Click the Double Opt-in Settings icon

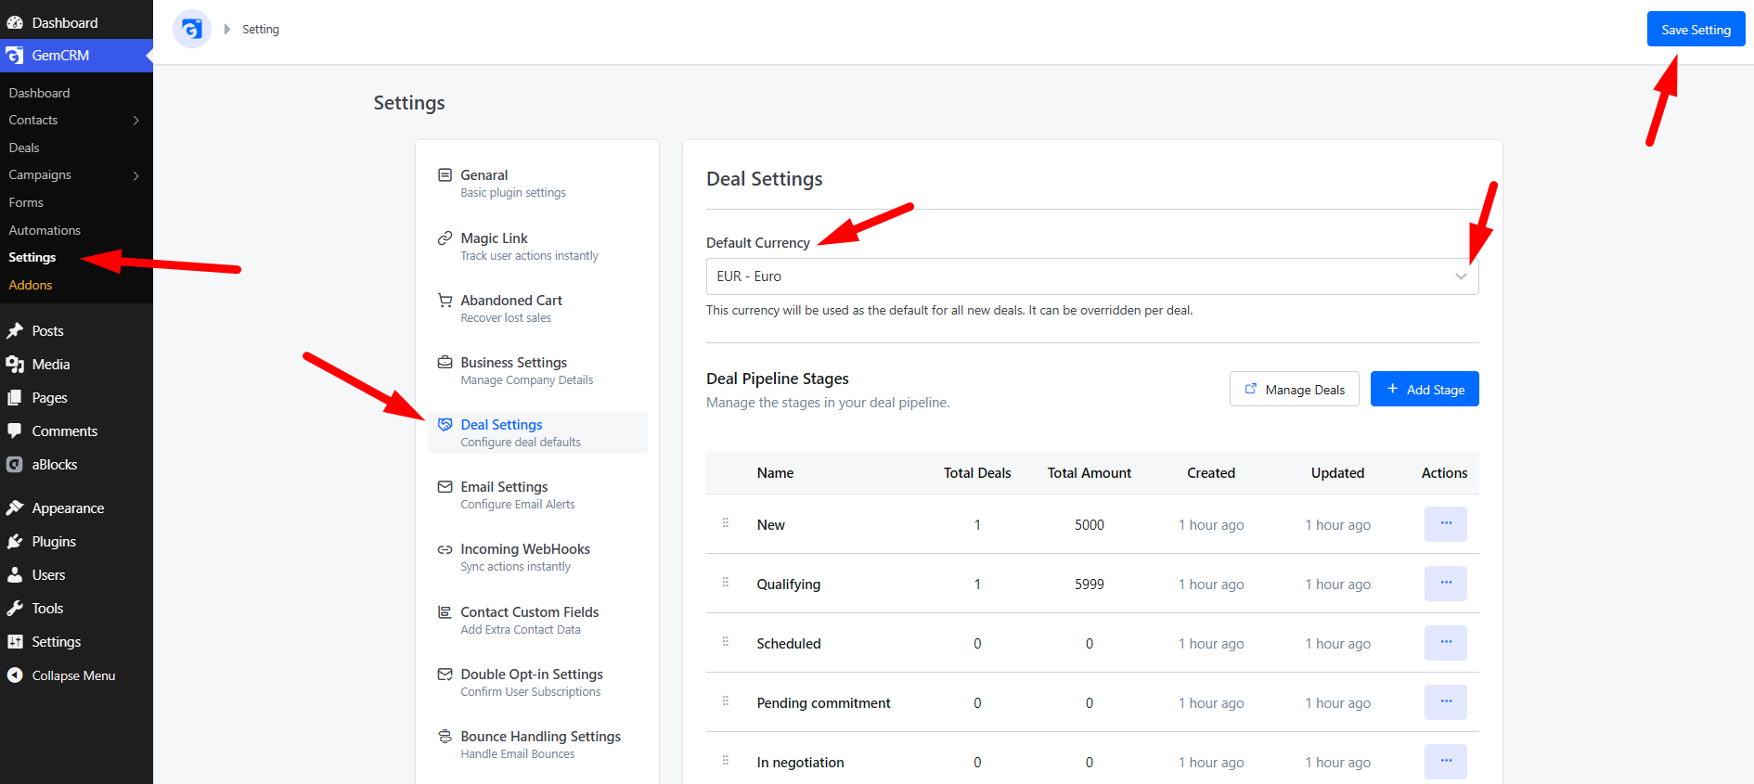[x=445, y=674]
